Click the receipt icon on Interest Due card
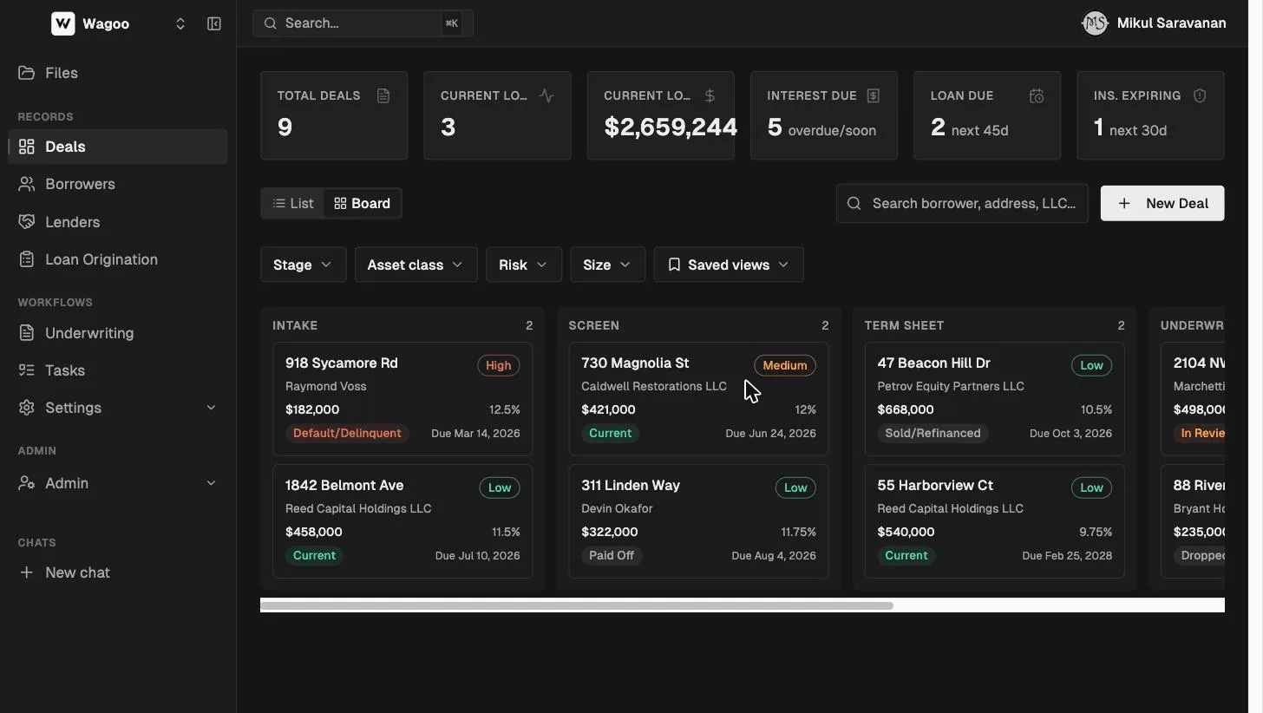This screenshot has height=713, width=1263. 874,95
